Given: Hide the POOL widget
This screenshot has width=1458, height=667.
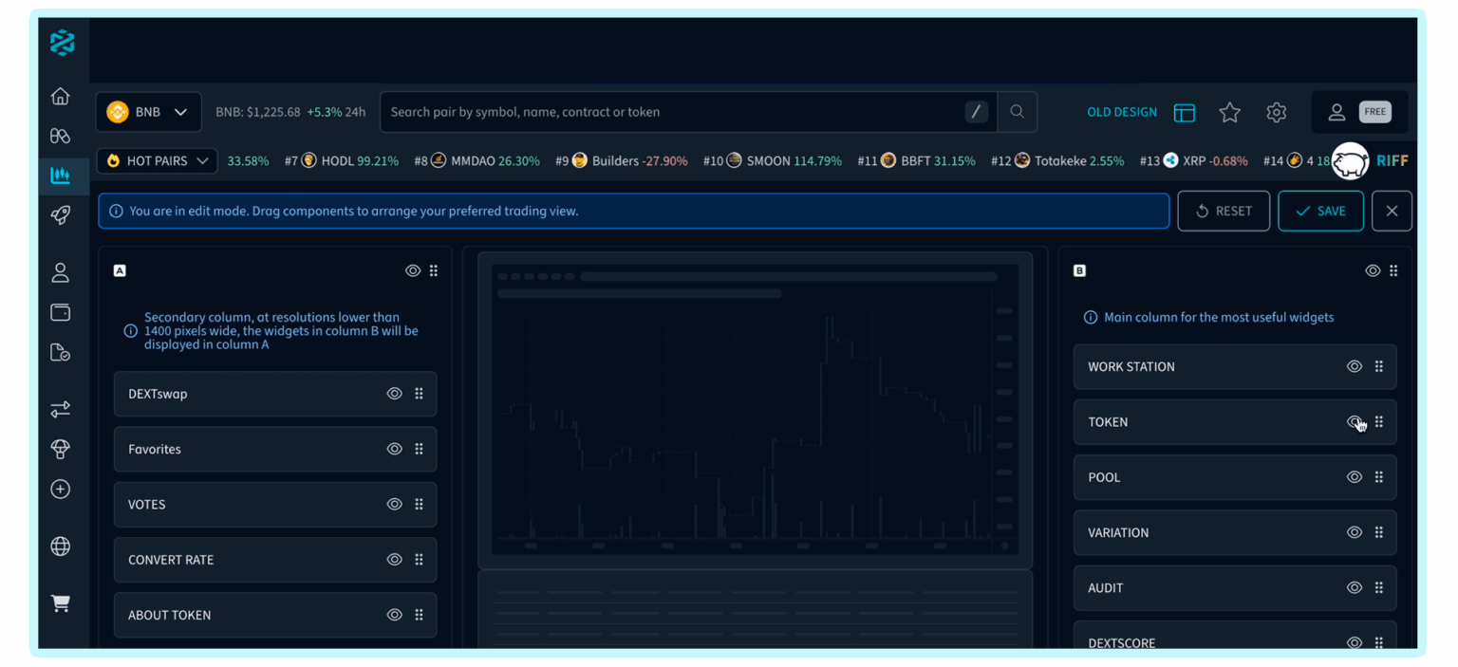Looking at the screenshot, I should click(1355, 477).
